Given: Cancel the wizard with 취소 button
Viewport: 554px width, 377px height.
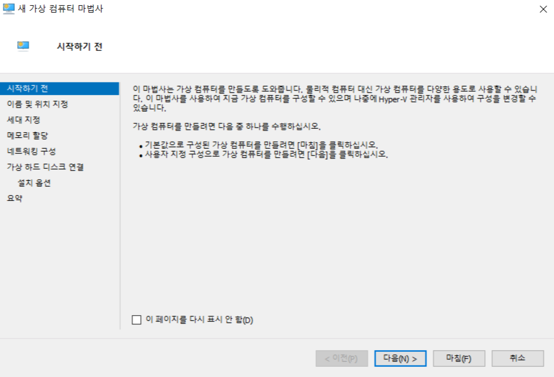Looking at the screenshot, I should pyautogui.click(x=517, y=359).
